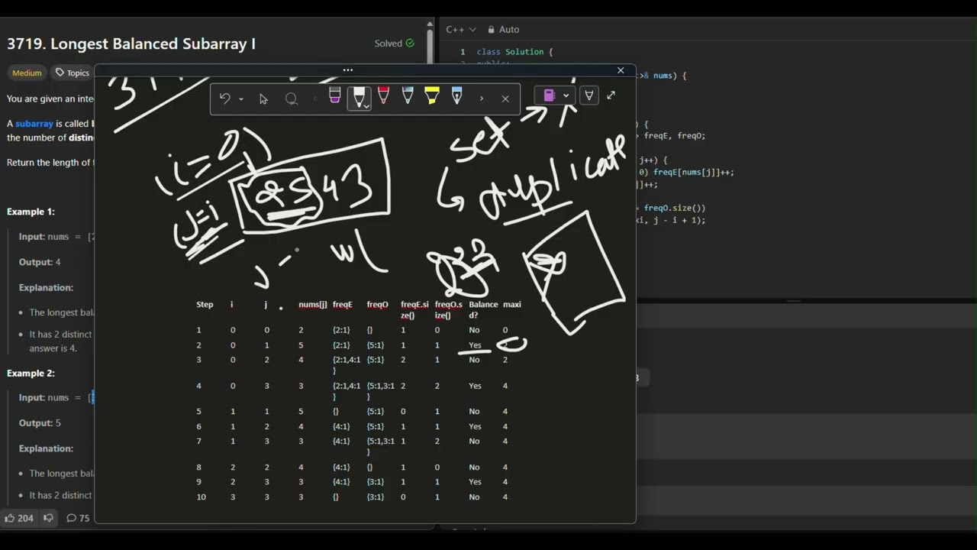Image resolution: width=977 pixels, height=550 pixels.
Task: Click the {5:1,3:1} cell in step 7 row
Action: click(380, 446)
